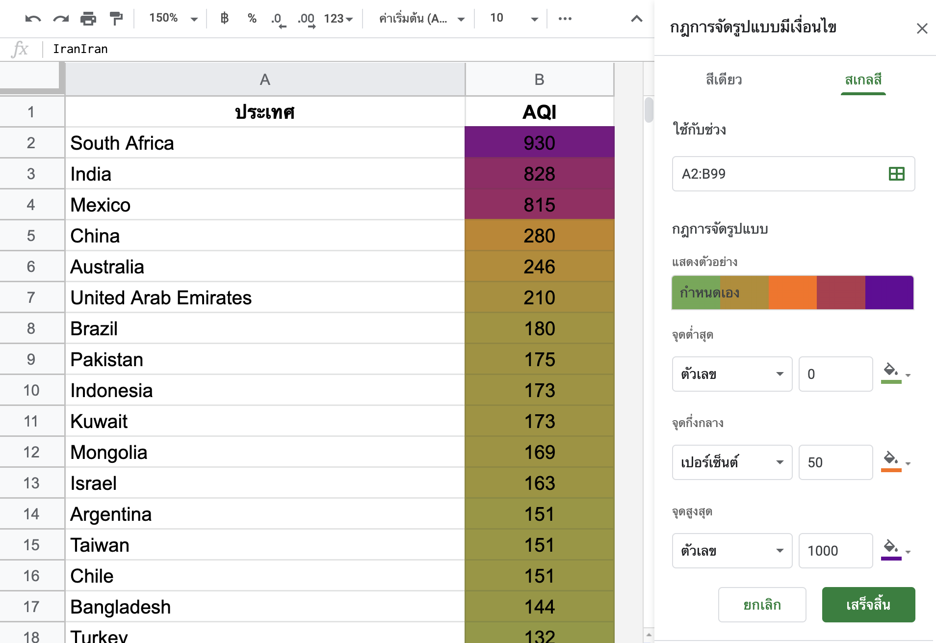936x643 pixels.
Task: Select the Mexico cell
Action: click(265, 205)
